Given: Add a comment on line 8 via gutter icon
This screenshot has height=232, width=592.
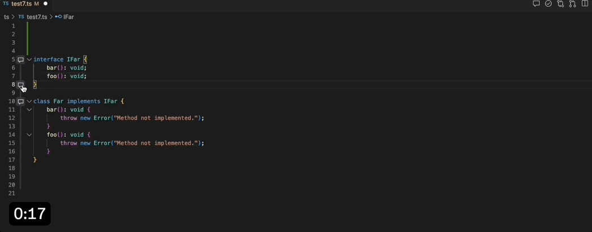Looking at the screenshot, I should tap(21, 85).
